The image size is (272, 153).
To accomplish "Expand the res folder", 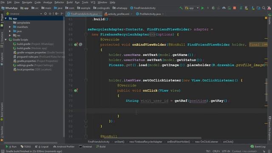I will pos(10,35).
